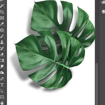Choose the Eraser tool
Image resolution: width=105 pixels, height=105 pixels.
(x=2, y=54)
